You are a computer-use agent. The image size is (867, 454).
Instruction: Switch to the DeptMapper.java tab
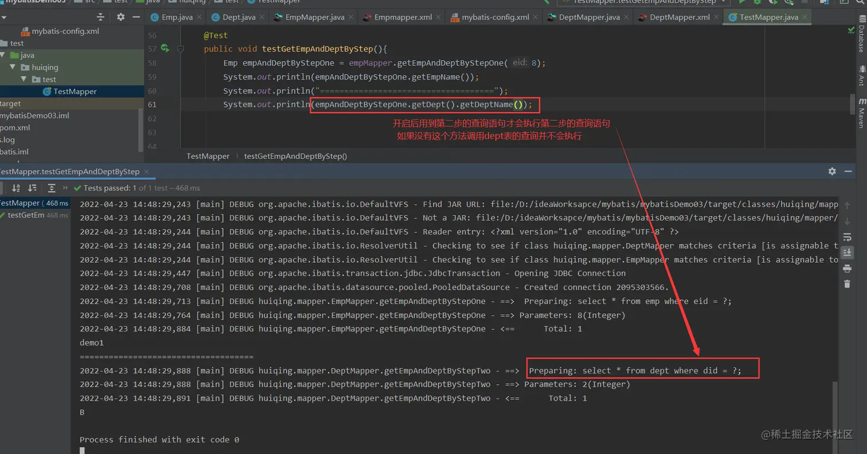(x=588, y=17)
